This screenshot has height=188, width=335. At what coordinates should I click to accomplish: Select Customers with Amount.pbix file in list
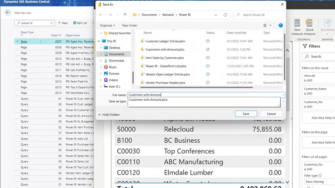(x=165, y=49)
